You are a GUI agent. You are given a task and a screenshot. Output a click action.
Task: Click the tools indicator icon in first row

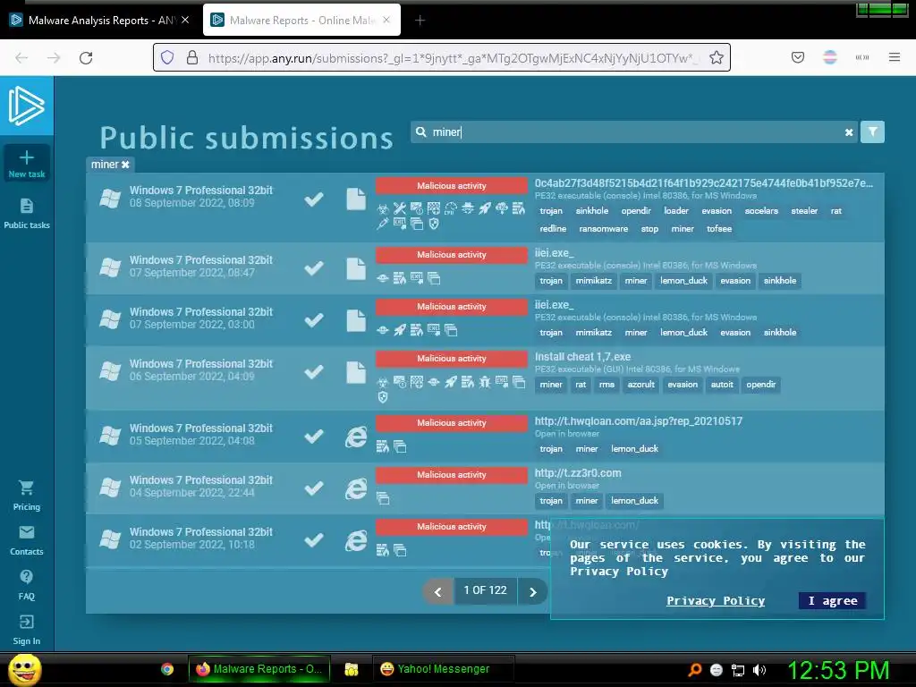(400, 208)
